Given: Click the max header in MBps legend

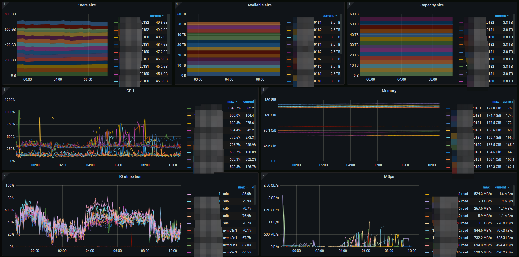Looking at the screenshot, I should tap(486, 187).
